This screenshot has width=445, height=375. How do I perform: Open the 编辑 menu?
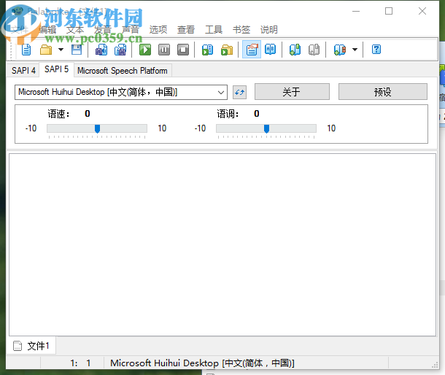point(47,29)
